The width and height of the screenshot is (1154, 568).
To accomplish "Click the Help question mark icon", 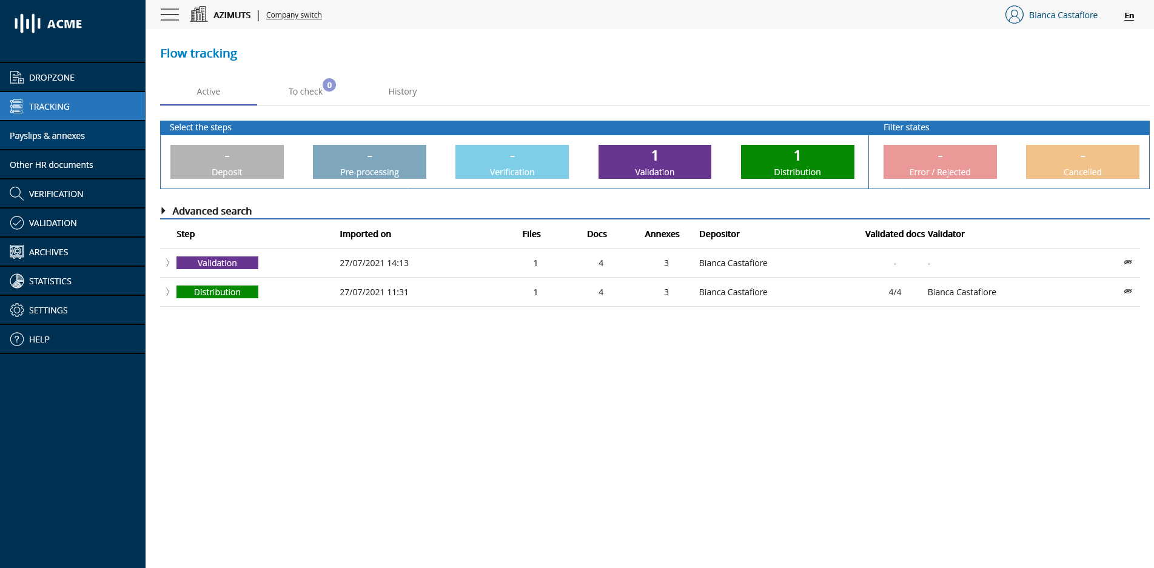I will coord(16,339).
